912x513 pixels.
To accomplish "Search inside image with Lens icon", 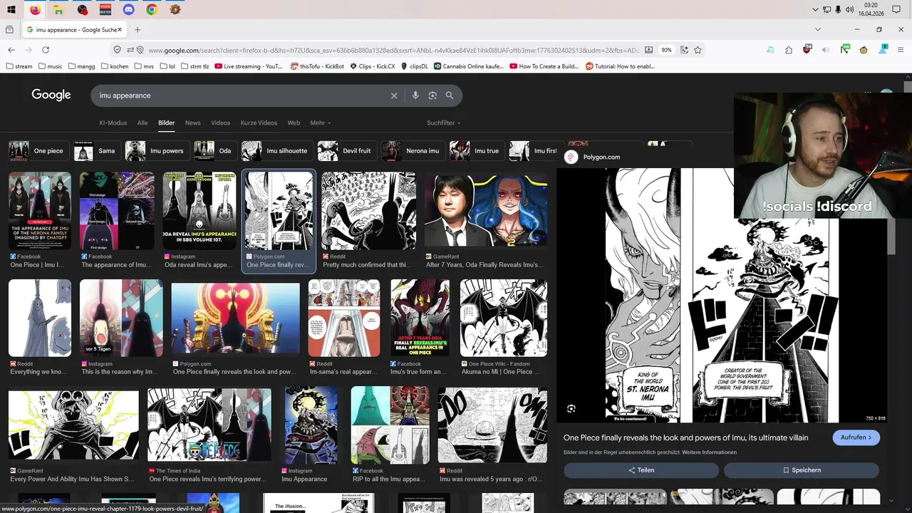I will point(571,408).
